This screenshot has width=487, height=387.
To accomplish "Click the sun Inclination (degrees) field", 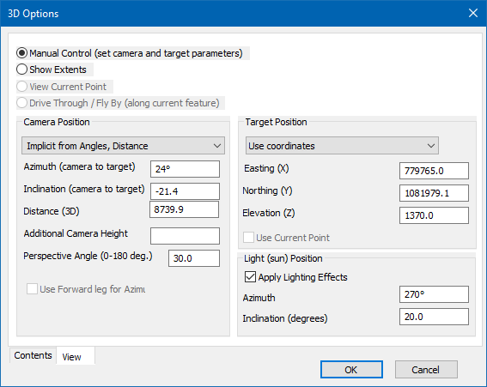I will 434,317.
